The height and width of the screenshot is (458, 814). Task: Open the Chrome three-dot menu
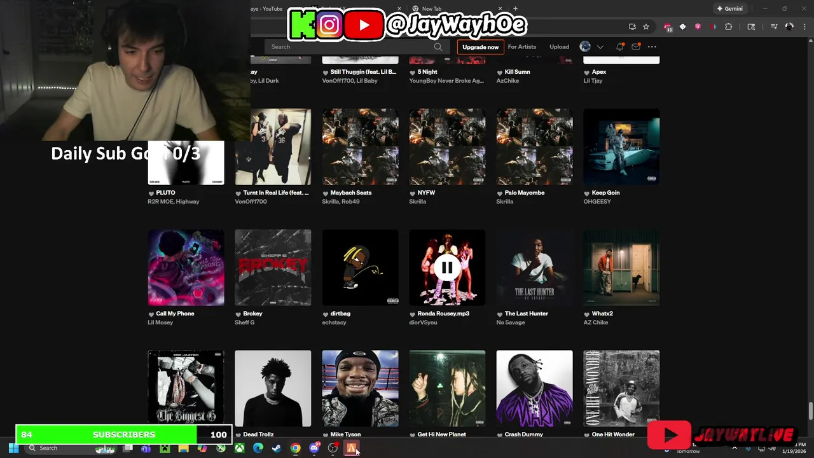pos(804,27)
